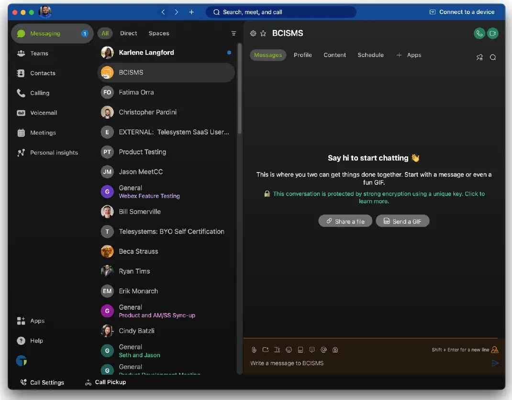Start a video call with BCISMS
Image resolution: width=512 pixels, height=400 pixels.
[x=493, y=33]
